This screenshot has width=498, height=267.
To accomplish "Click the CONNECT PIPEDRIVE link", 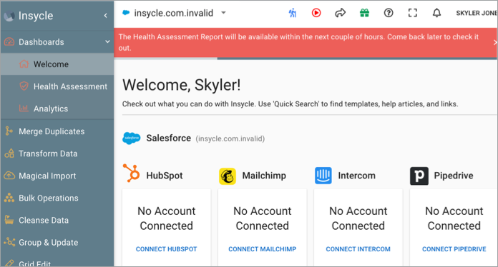I will [x=454, y=249].
